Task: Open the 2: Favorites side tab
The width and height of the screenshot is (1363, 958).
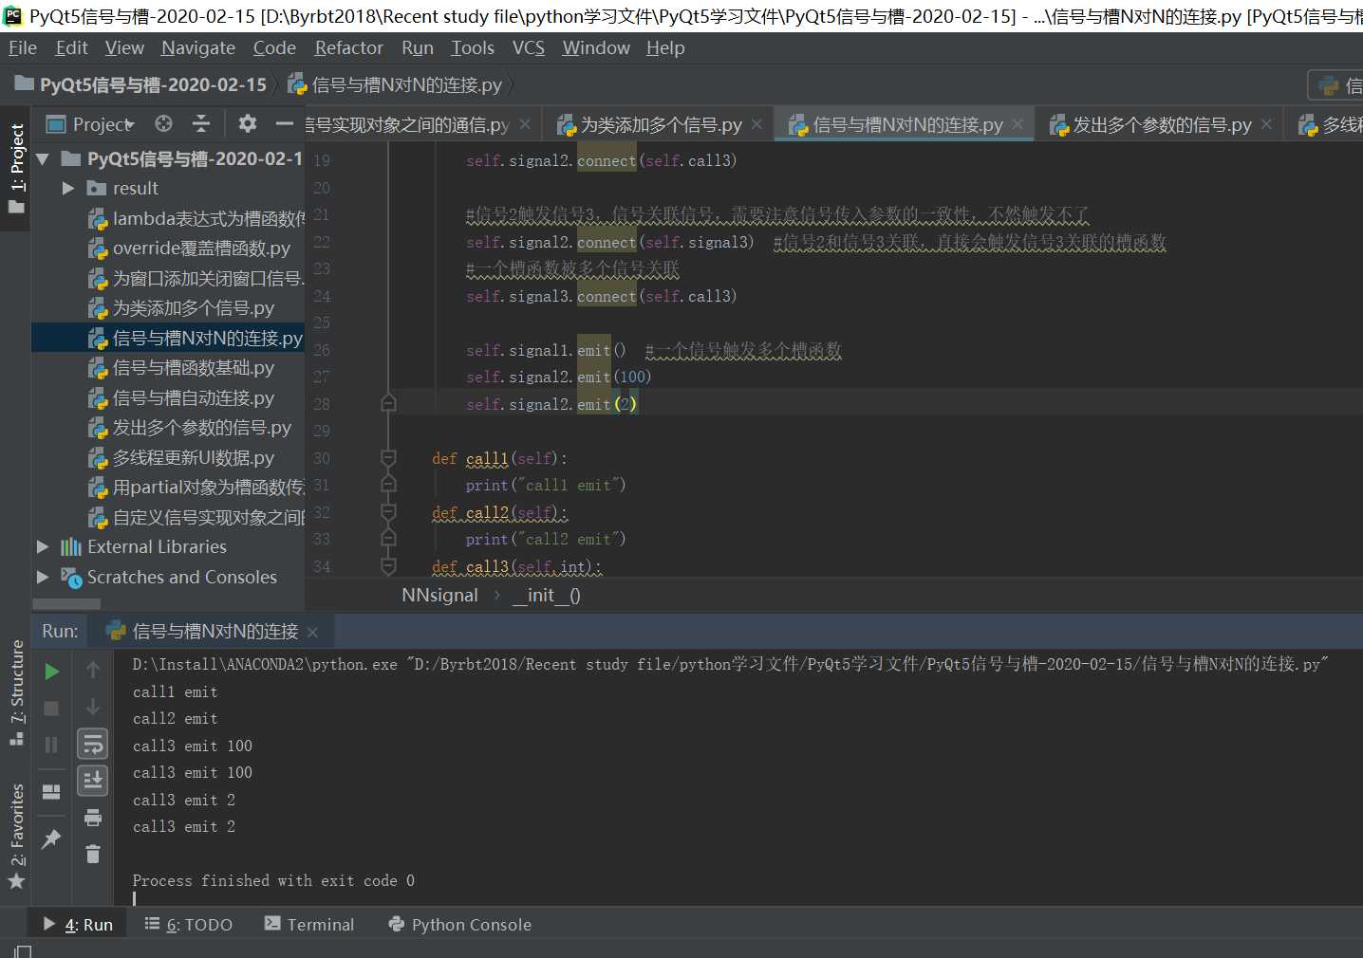Action: point(17,837)
